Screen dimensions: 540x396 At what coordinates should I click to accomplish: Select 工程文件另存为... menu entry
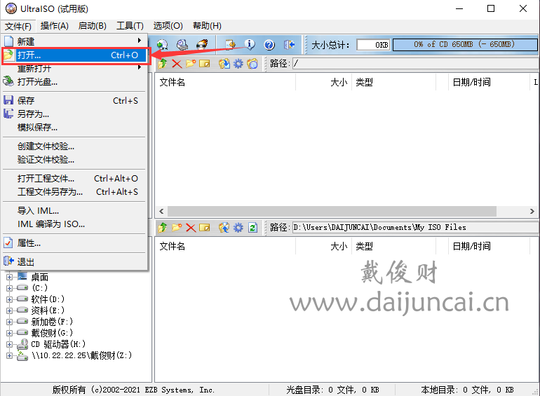pyautogui.click(x=74, y=191)
